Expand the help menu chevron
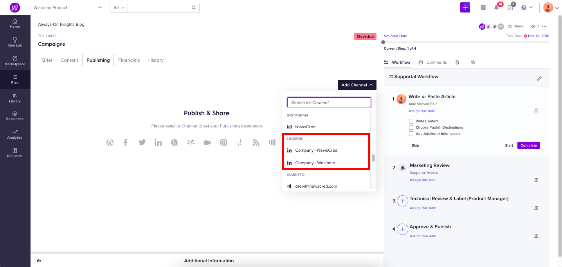Image resolution: width=562 pixels, height=267 pixels. click(x=531, y=7)
